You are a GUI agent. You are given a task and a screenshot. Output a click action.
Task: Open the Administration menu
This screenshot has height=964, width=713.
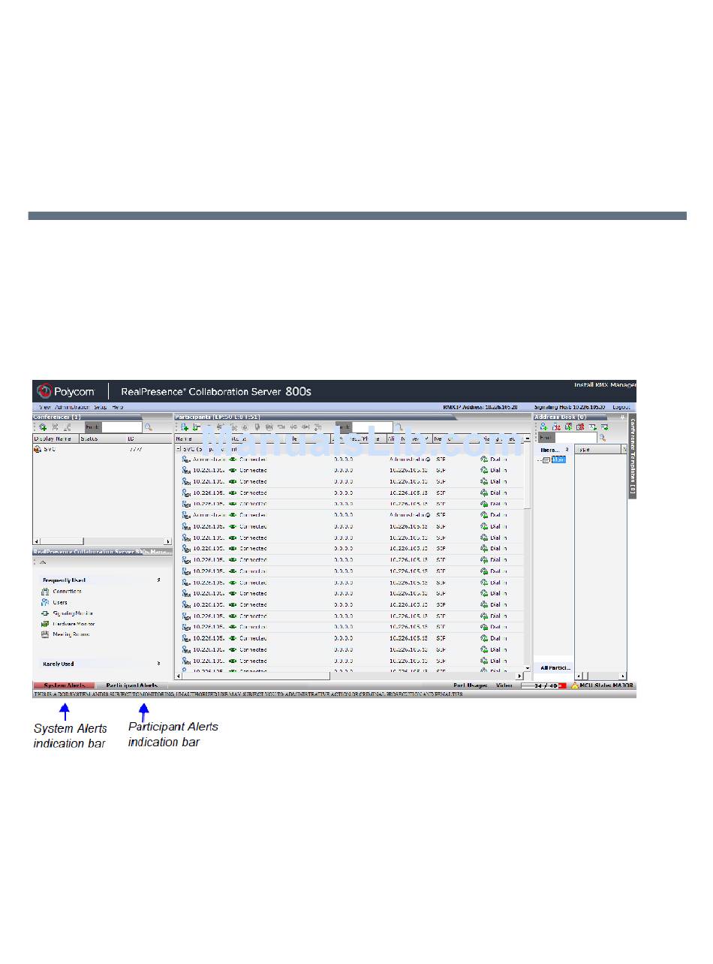pos(73,407)
